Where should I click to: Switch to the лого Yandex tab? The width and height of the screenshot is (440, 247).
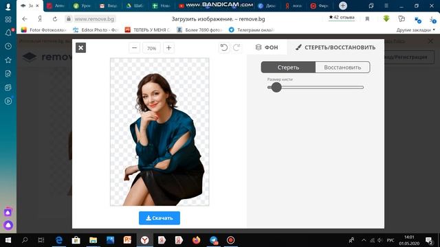point(294,5)
